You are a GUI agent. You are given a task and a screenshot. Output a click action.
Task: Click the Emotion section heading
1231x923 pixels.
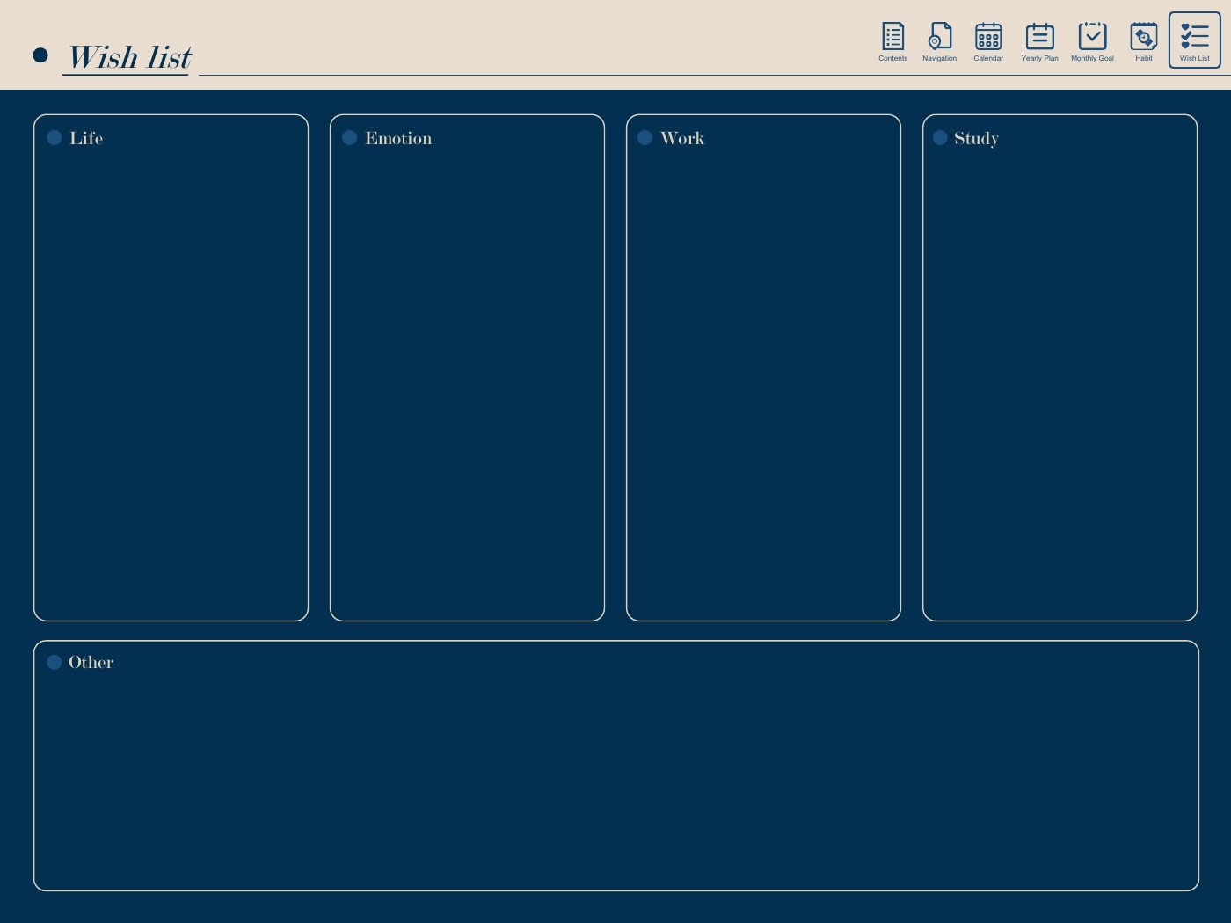[x=398, y=138]
